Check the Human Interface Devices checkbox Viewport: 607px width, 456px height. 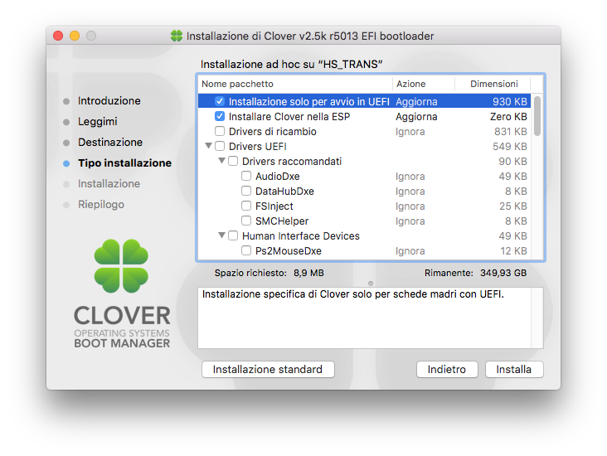[233, 235]
